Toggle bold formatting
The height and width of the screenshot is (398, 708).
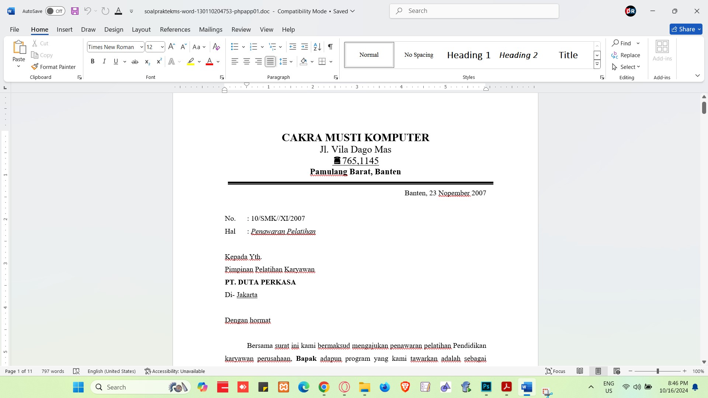pos(93,61)
